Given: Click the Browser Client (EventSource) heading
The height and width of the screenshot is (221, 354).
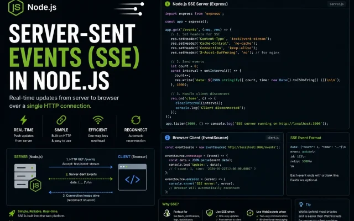Looking at the screenshot, I should (x=200, y=138).
